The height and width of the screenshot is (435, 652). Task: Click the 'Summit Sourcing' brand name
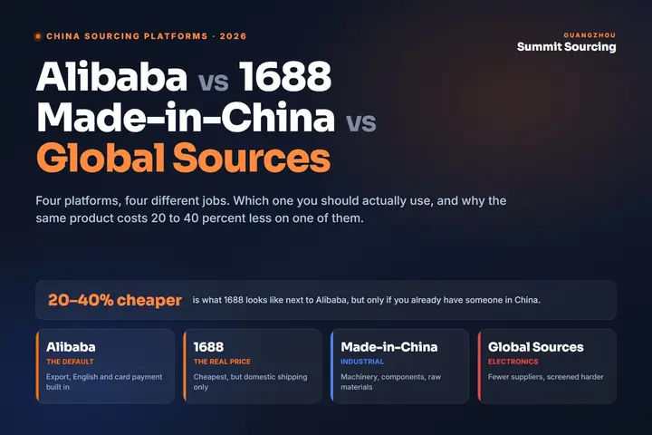(566, 46)
